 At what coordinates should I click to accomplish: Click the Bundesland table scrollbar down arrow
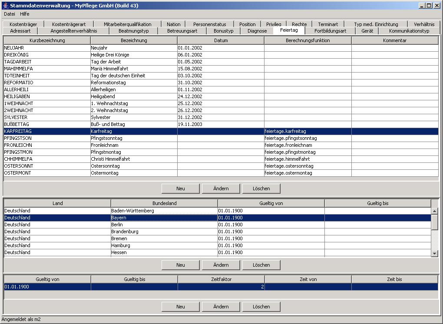434,253
